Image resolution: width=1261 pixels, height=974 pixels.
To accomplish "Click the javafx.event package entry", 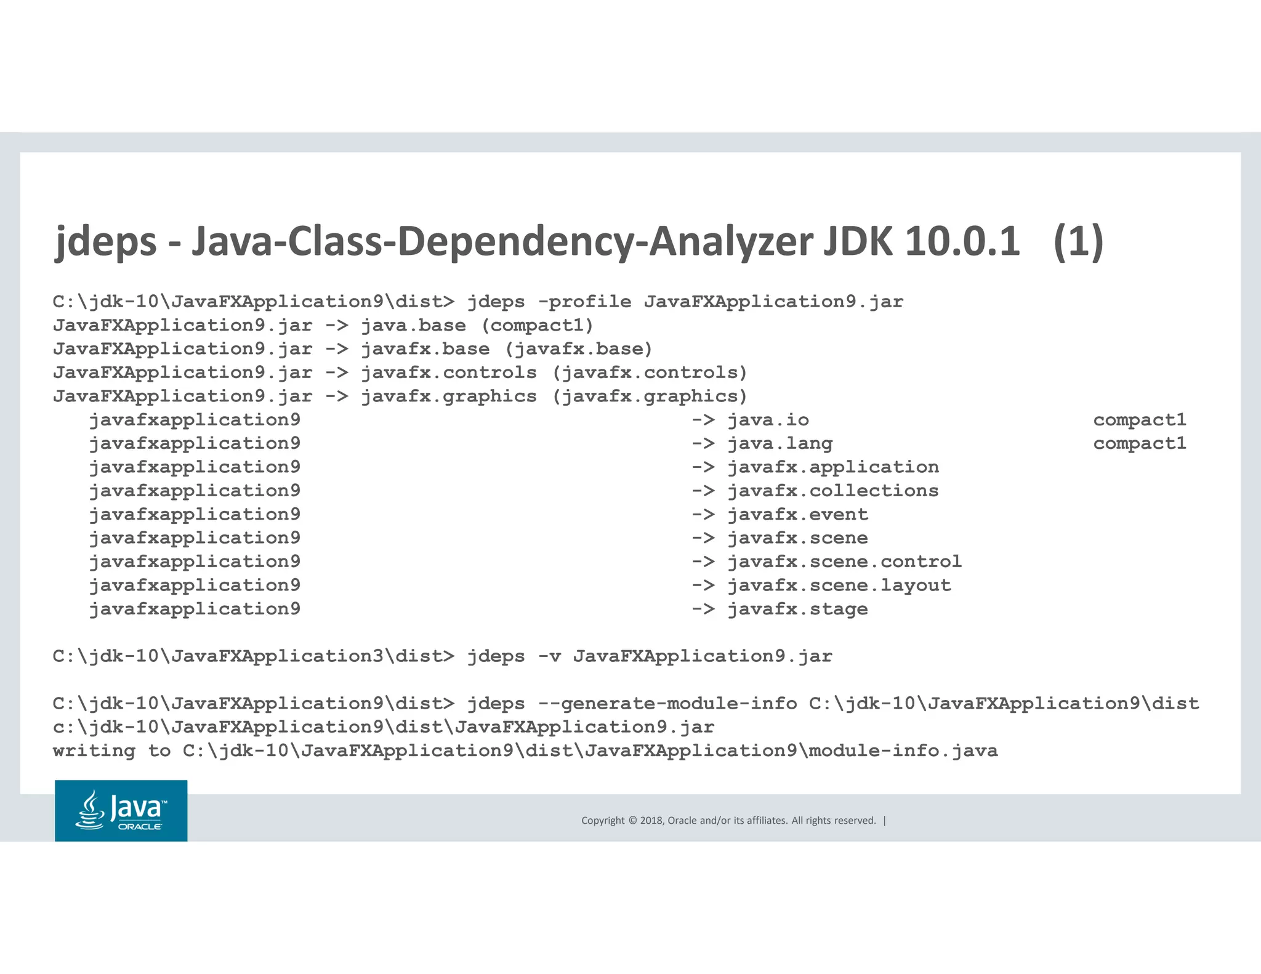I will coord(797,514).
